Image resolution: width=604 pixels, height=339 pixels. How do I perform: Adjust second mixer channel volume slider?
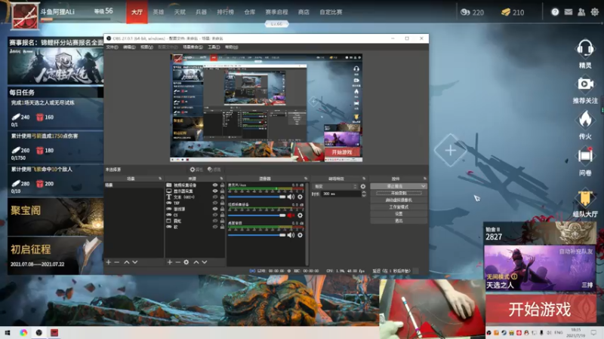pos(257,215)
